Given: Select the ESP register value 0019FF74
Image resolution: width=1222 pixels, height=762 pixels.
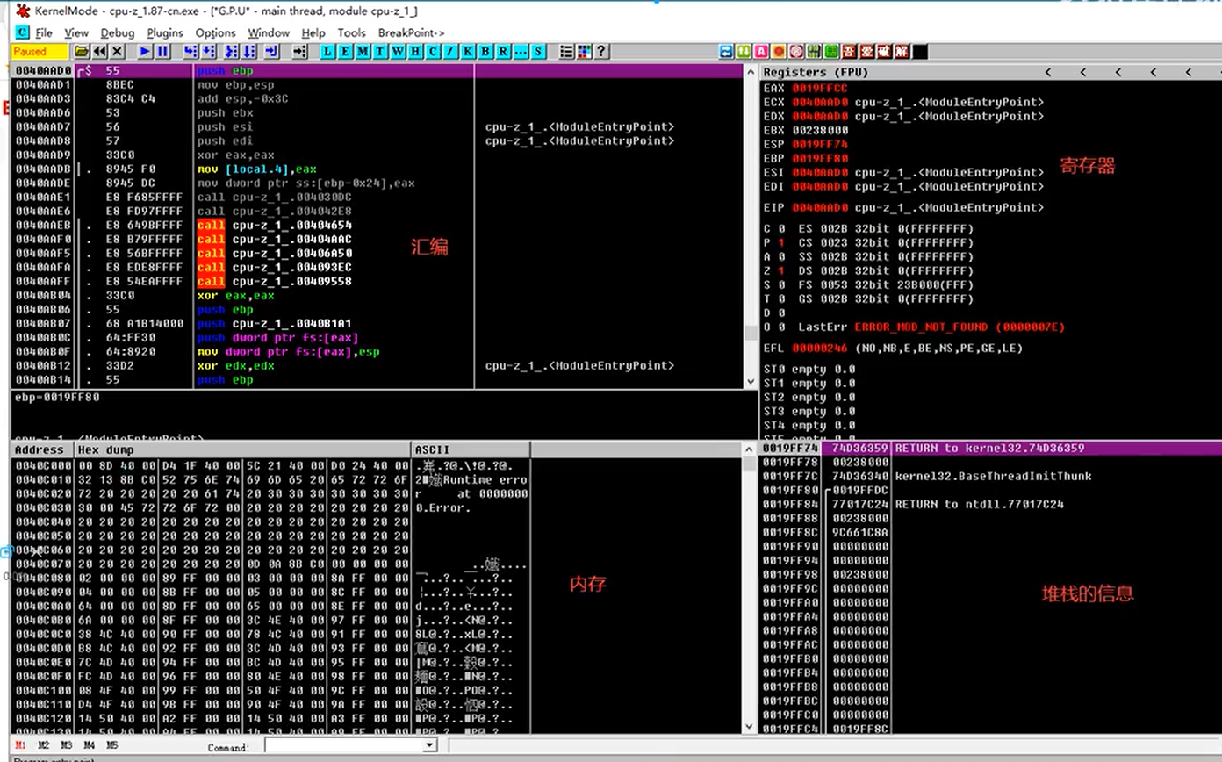Looking at the screenshot, I should [x=819, y=144].
